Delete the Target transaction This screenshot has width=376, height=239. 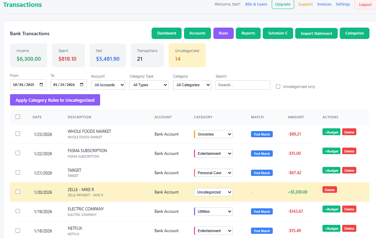click(x=349, y=170)
